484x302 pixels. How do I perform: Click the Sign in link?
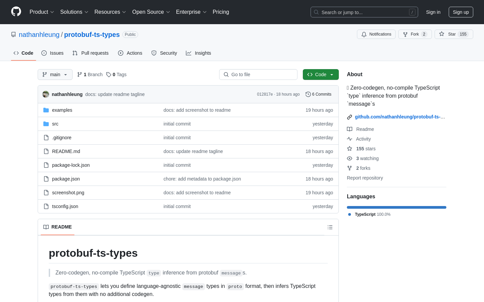coord(433,12)
